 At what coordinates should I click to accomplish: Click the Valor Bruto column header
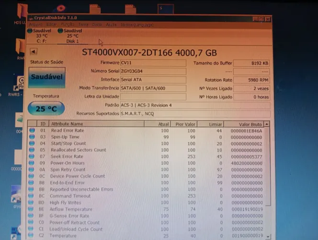(244, 124)
